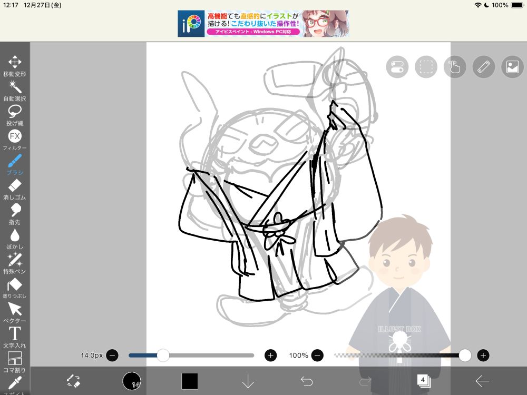
Task: Select the Text (文字入れ) tool
Action: pos(15,338)
